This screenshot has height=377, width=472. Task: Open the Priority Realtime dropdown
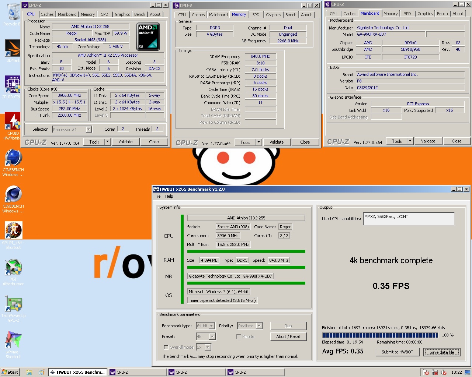pos(259,326)
